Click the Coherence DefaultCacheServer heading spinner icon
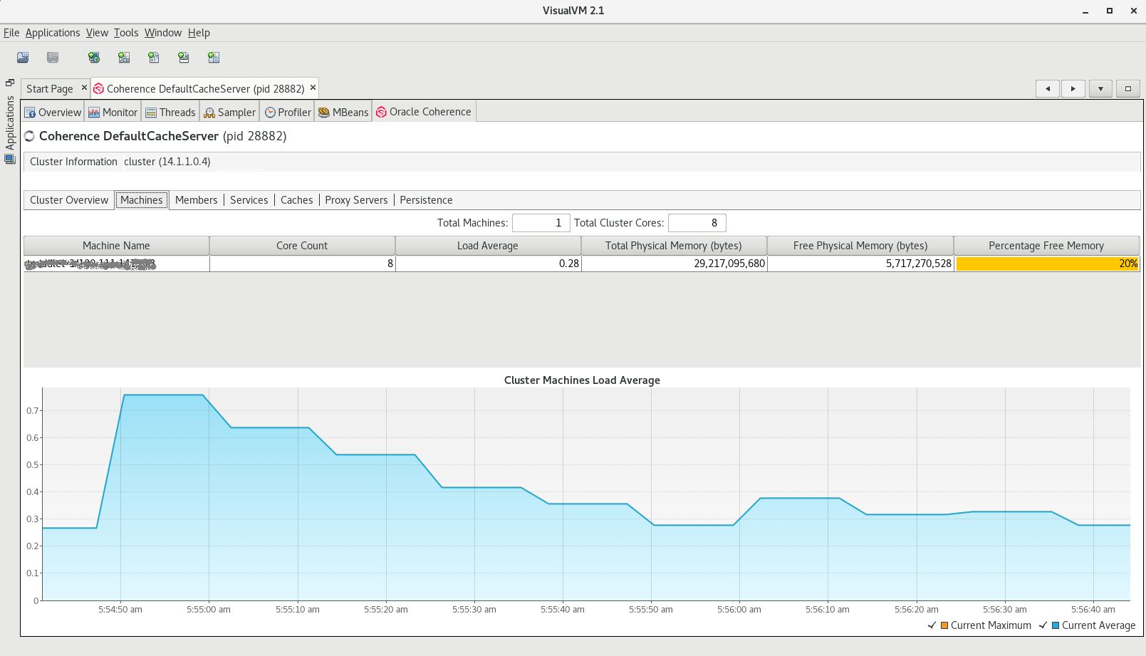 point(29,136)
